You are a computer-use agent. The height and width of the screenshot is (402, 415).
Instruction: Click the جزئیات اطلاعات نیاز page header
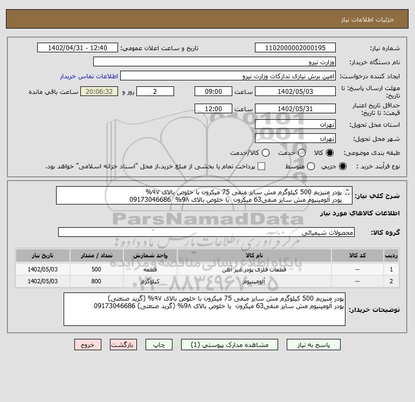pos(368,19)
